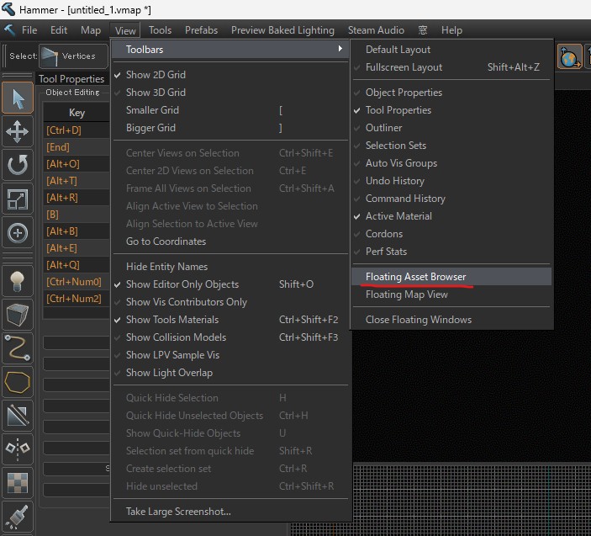The image size is (591, 536).
Task: Click the globe icon in top toolbar
Action: (569, 56)
